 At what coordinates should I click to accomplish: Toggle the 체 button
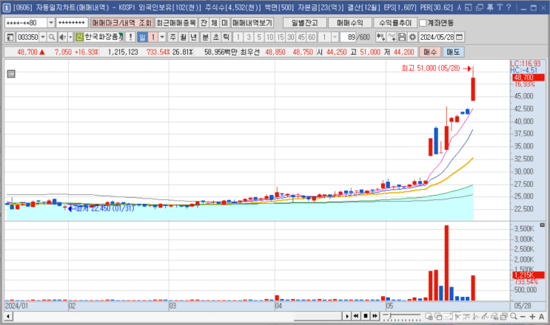[x=215, y=23]
